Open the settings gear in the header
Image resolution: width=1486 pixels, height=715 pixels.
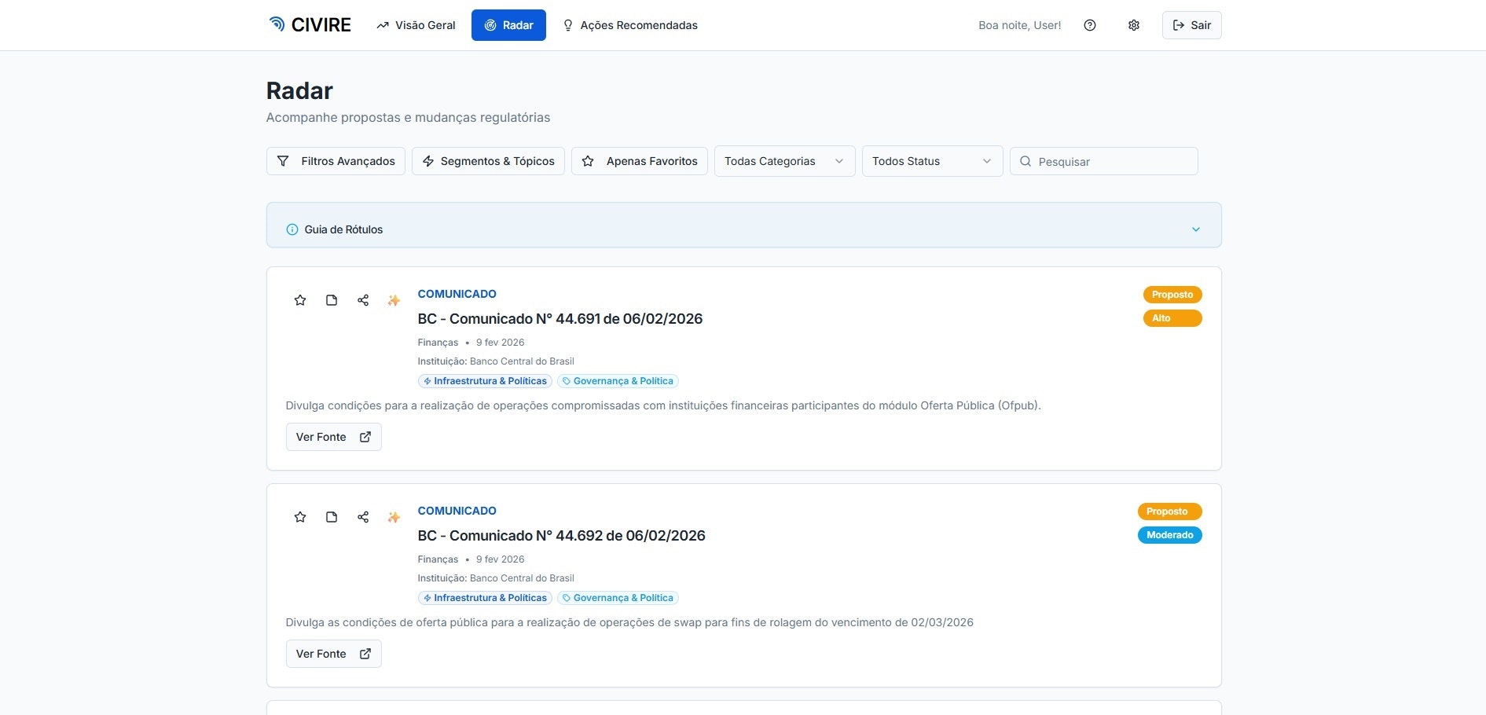1133,24
